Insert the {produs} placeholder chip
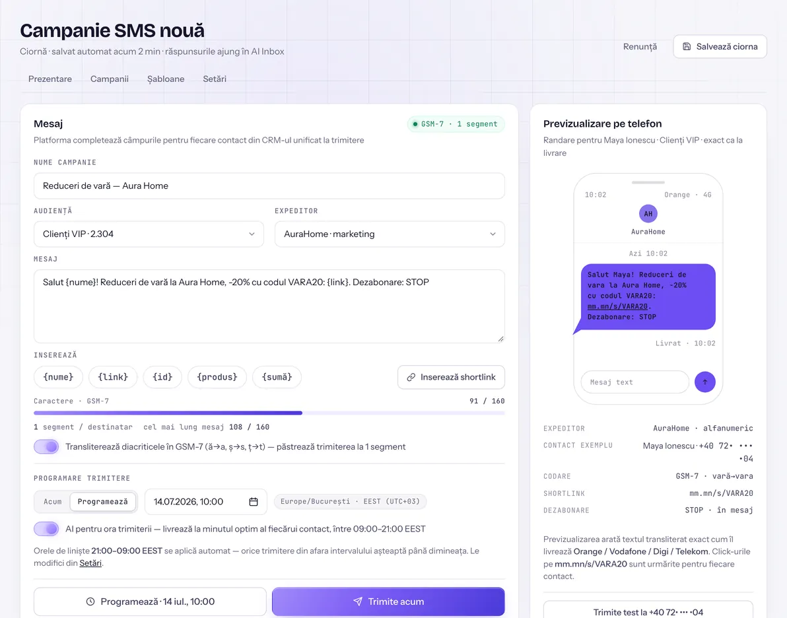Viewport: 787px width, 618px height. [217, 377]
